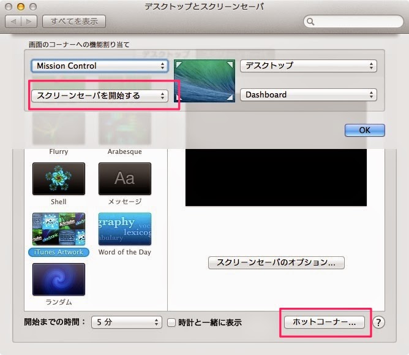Select the iTunes Artwork screen saver thumbnail
This screenshot has width=409, height=355.
point(59,229)
